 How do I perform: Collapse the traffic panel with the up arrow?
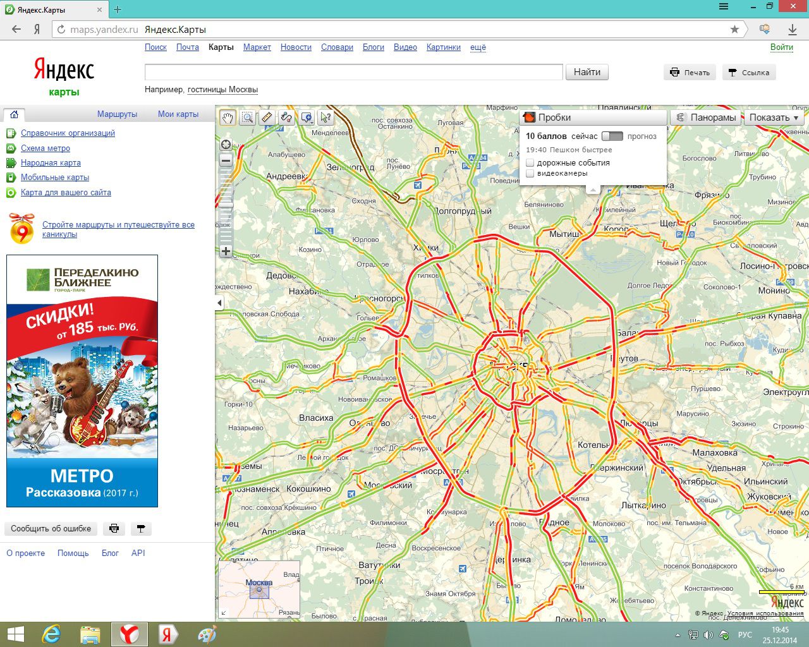tap(592, 189)
